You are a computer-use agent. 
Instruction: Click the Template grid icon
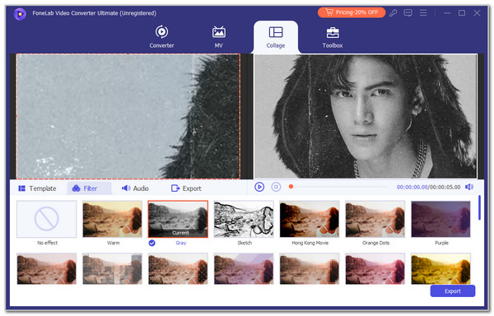(x=21, y=188)
